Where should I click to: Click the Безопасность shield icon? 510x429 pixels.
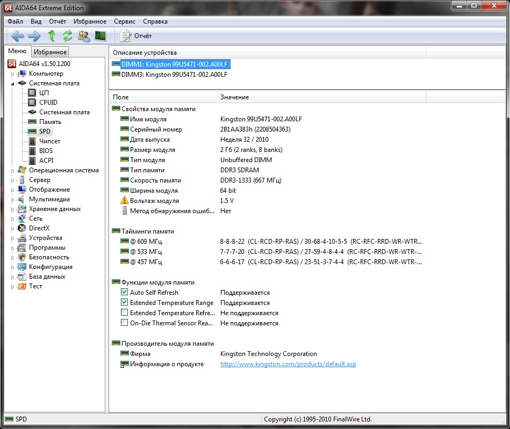pyautogui.click(x=22, y=257)
